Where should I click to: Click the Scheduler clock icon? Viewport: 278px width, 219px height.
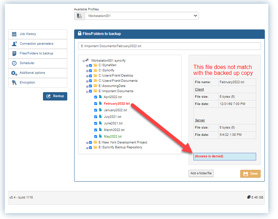coord(14,63)
